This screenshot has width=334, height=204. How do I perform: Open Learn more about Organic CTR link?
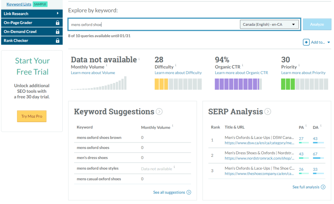pos(241,73)
